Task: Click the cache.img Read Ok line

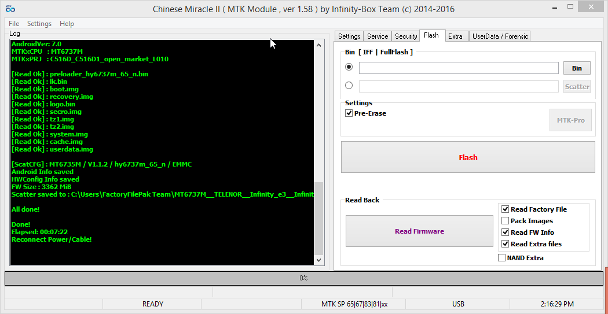Action: 47,142
